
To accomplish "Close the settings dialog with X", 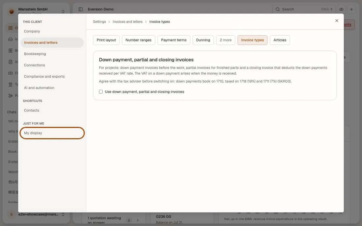I will (x=337, y=21).
